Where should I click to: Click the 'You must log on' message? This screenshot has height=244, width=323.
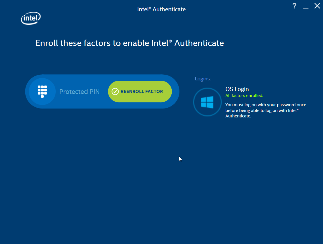pyautogui.click(x=266, y=110)
